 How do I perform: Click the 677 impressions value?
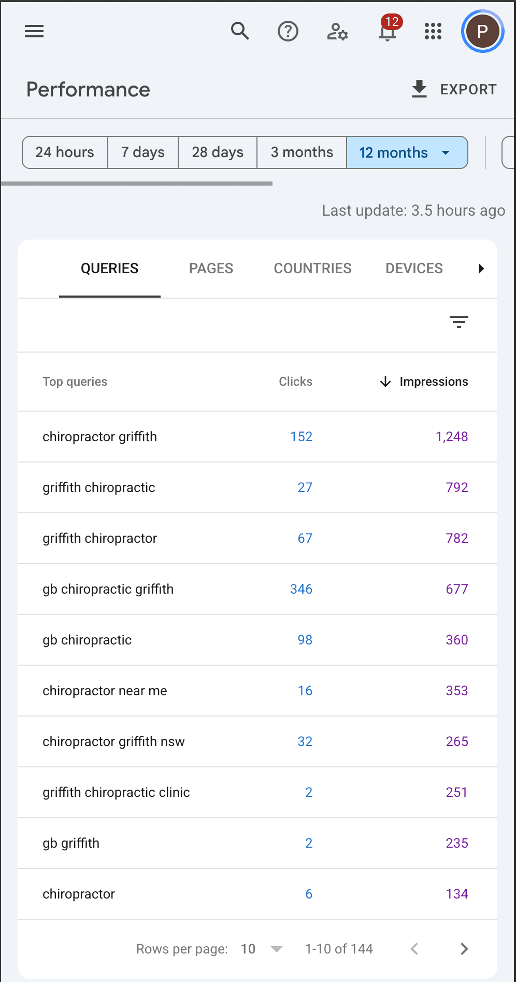pyautogui.click(x=457, y=589)
